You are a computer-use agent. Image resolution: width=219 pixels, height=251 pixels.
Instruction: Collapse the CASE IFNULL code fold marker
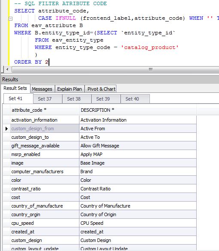click(11, 19)
